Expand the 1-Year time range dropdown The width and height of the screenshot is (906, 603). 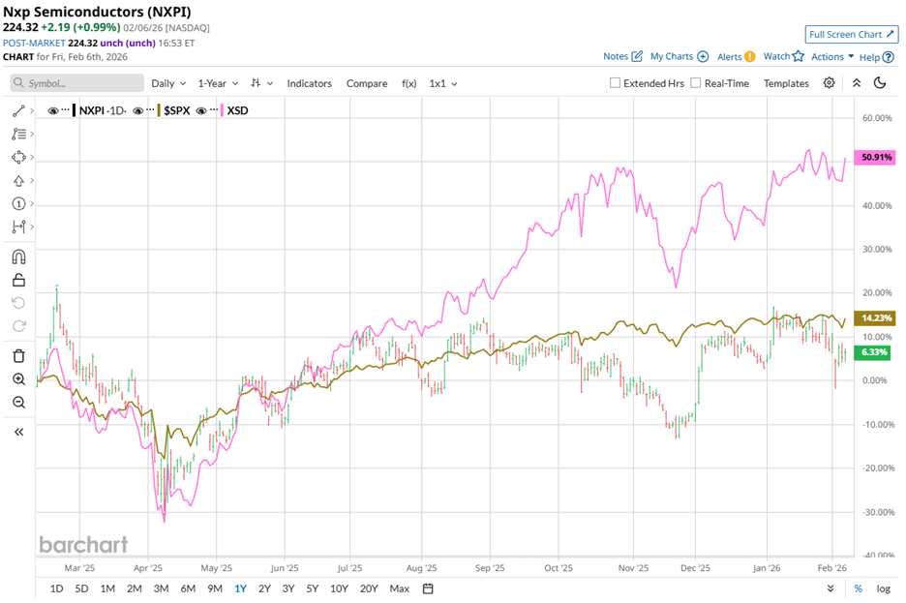click(x=217, y=83)
